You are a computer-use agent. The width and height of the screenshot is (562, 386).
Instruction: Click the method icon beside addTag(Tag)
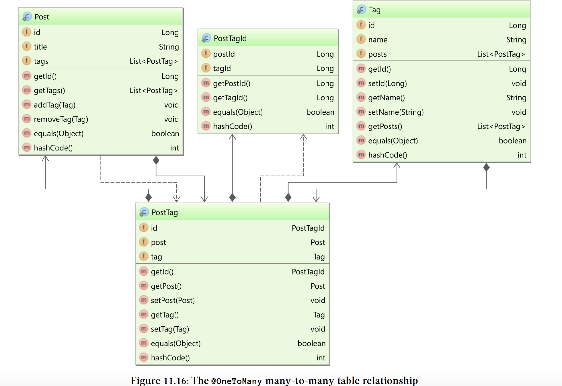pyautogui.click(x=26, y=105)
